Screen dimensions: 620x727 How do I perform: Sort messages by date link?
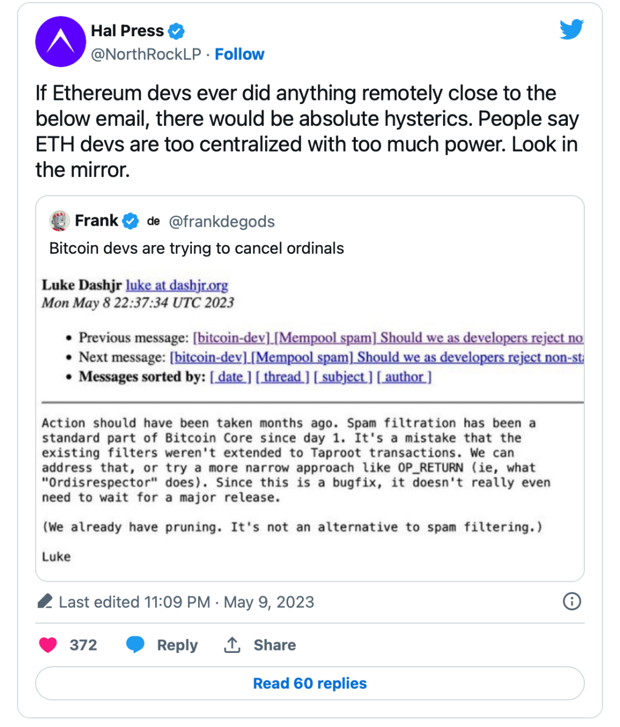(230, 377)
